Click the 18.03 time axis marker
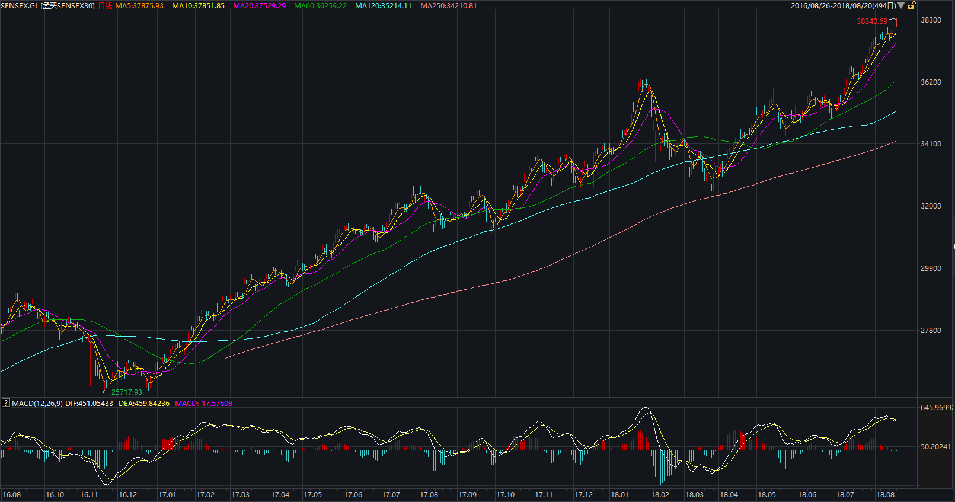955x502 pixels. (695, 495)
